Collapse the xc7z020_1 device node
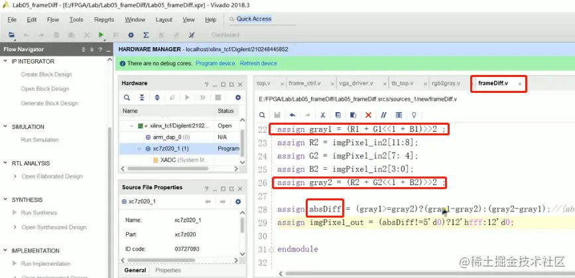The image size is (575, 278). 139,149
